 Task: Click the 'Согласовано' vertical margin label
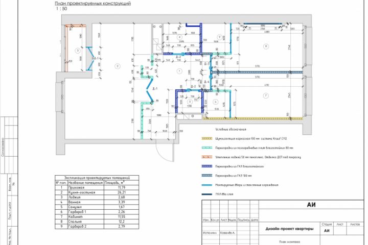click(3, 147)
